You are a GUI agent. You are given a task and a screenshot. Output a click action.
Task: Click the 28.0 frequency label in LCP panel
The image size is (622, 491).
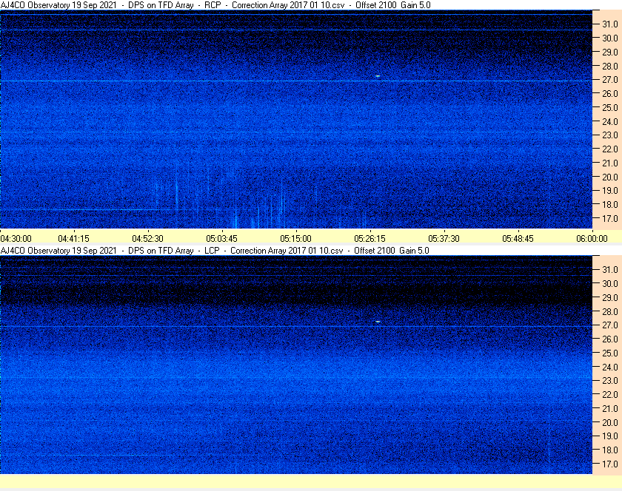[x=610, y=311]
